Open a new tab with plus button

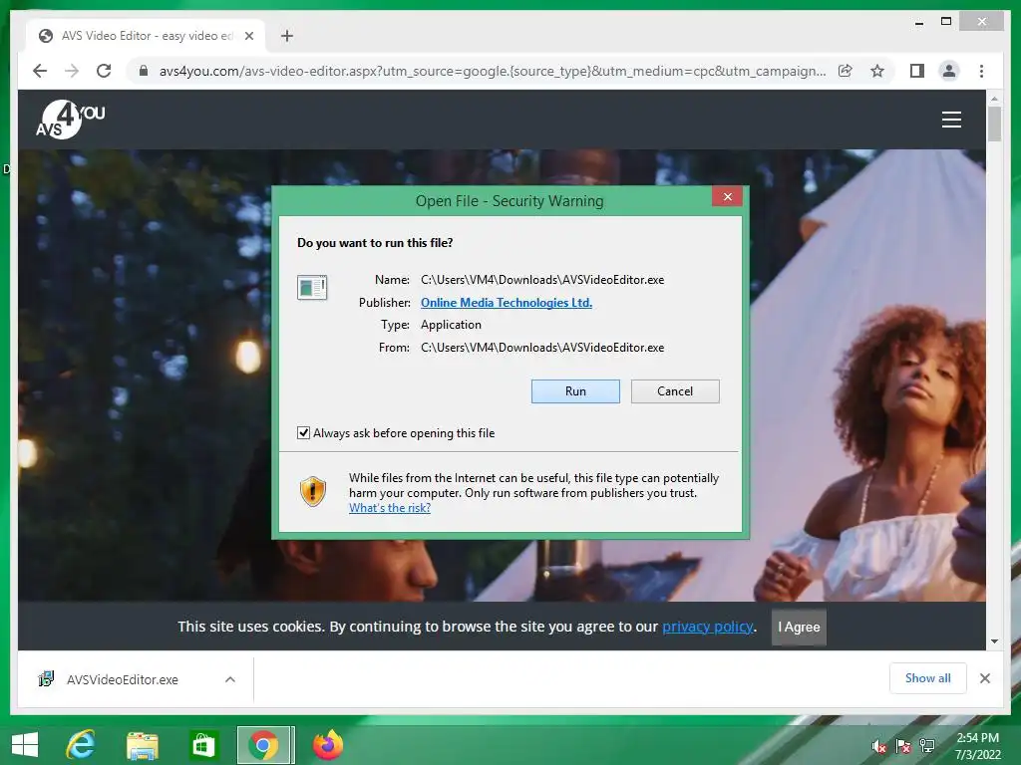(x=287, y=36)
